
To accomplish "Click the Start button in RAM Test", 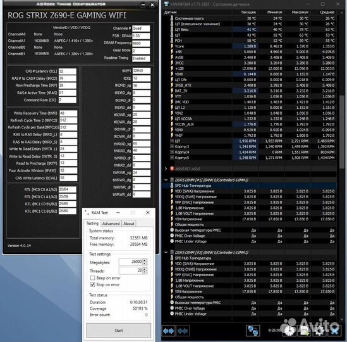I will point(119,330).
